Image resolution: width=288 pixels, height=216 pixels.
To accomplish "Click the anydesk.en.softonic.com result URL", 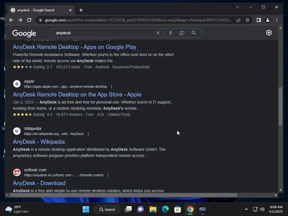I will 64,175.
